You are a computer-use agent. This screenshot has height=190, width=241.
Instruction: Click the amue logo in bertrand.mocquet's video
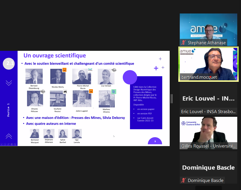(x=188, y=51)
